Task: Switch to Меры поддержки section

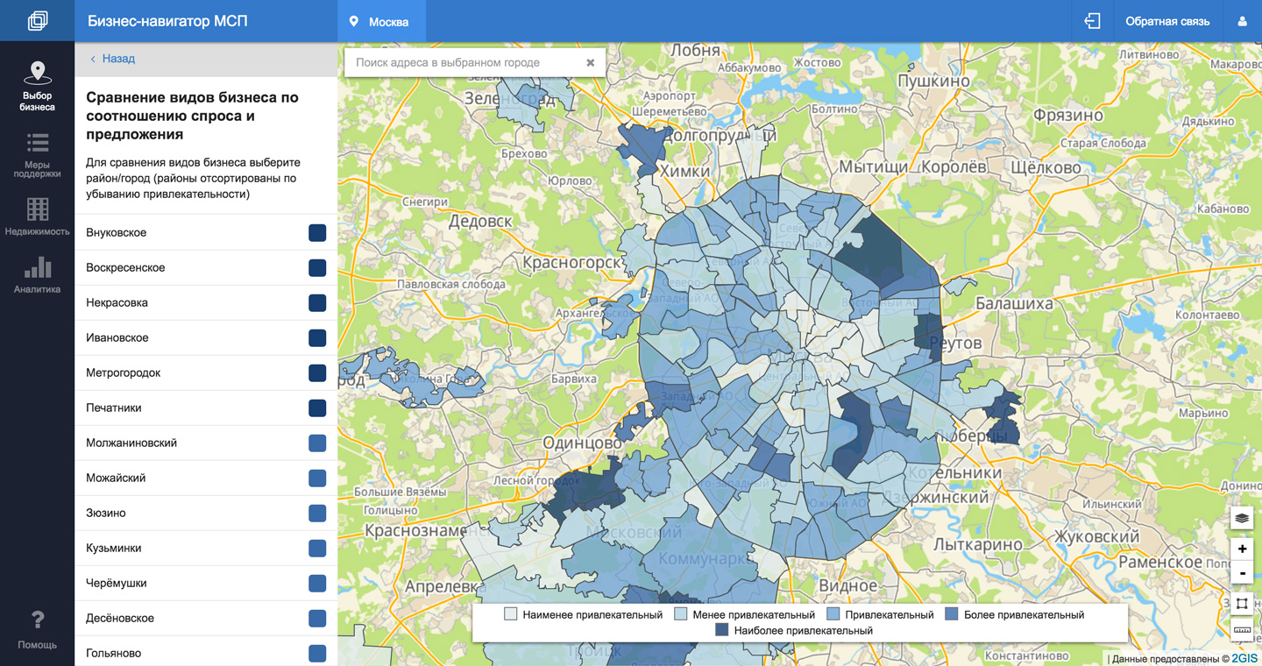Action: tap(37, 155)
